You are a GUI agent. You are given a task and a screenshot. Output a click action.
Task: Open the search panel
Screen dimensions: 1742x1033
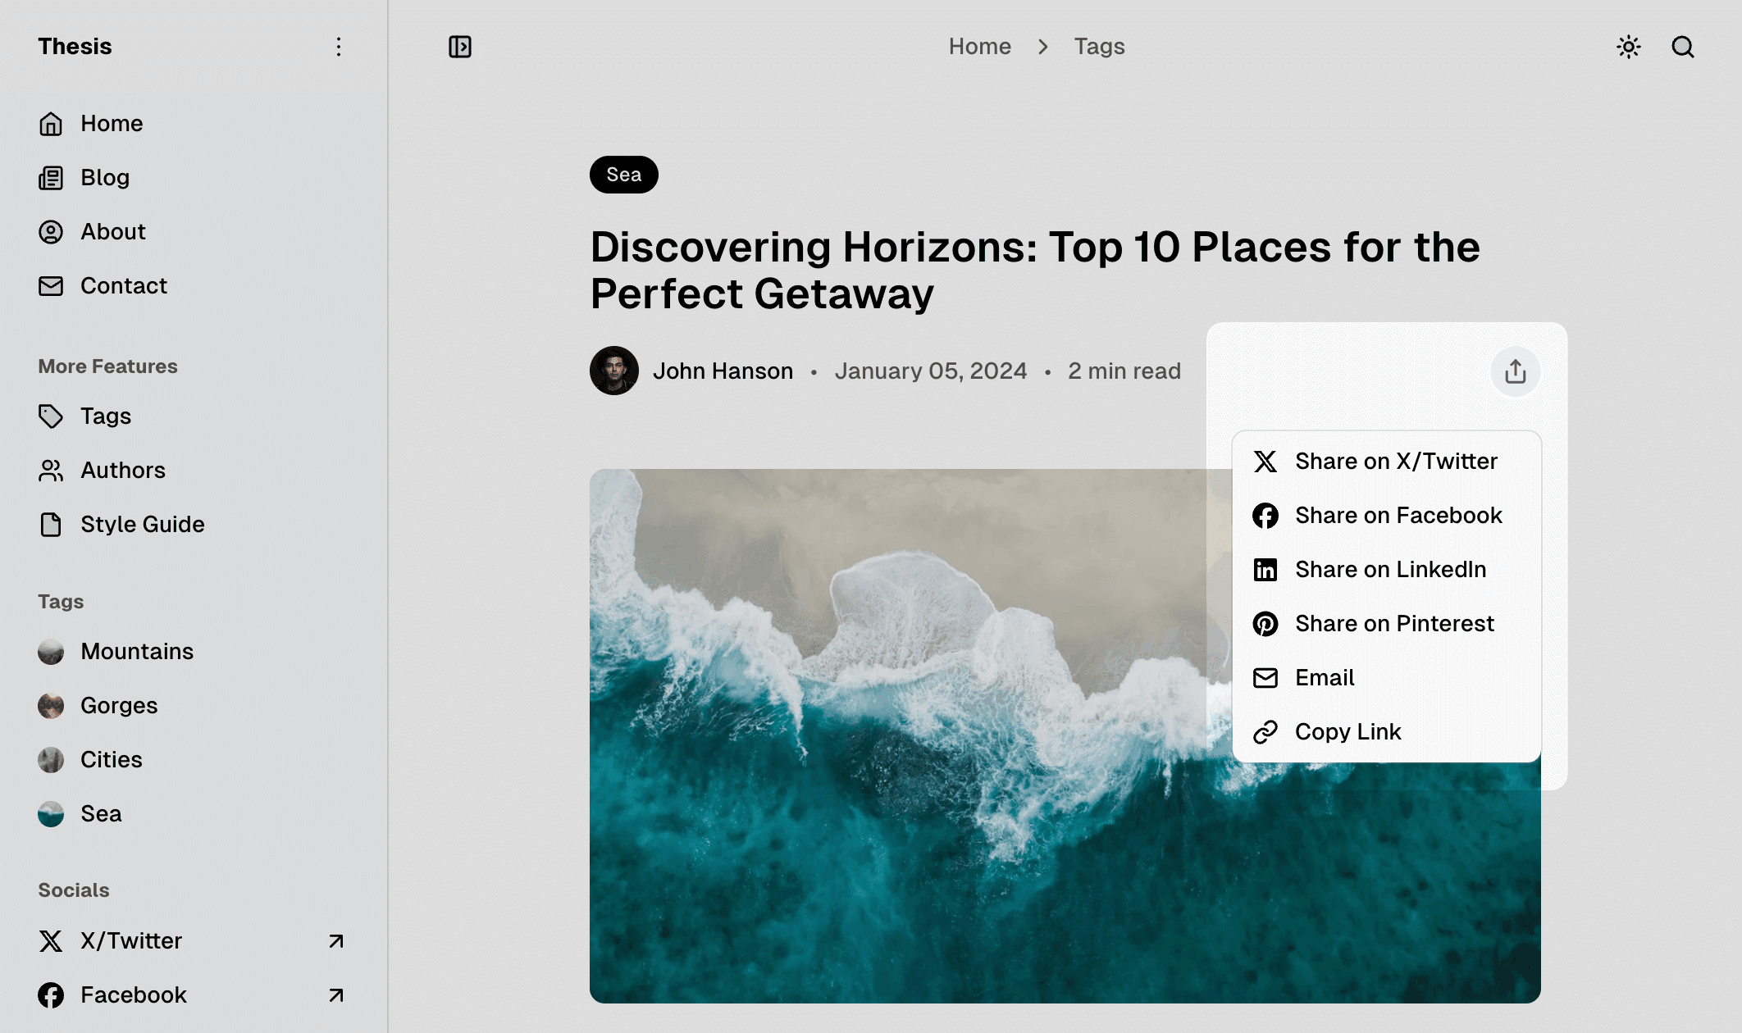pyautogui.click(x=1682, y=47)
